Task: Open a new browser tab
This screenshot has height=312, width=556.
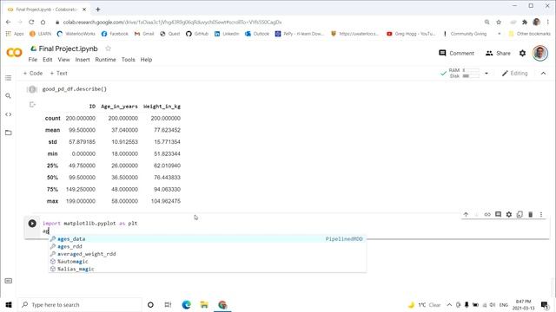Action: click(98, 10)
